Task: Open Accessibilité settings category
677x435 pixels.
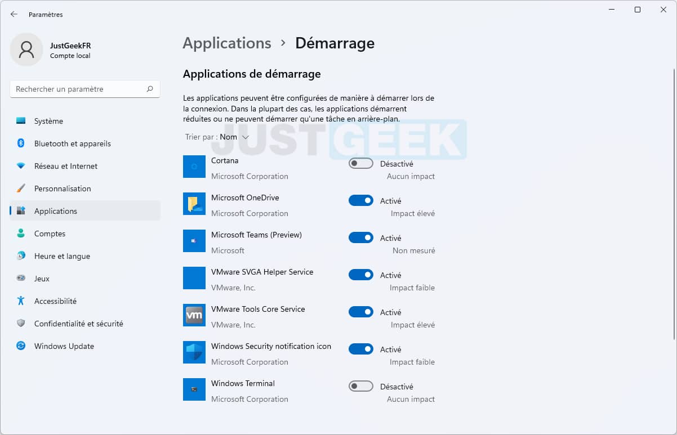Action: pyautogui.click(x=85, y=301)
